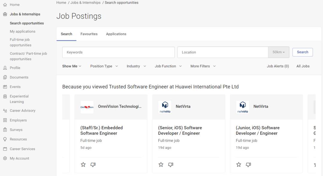This screenshot has width=323, height=176.
Task: Expand the More Filters dropdown
Action: [203, 66]
